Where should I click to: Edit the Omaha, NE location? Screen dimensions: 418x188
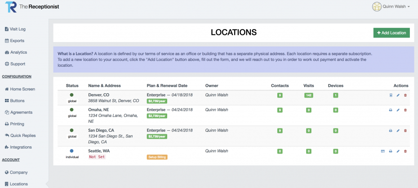398,110
